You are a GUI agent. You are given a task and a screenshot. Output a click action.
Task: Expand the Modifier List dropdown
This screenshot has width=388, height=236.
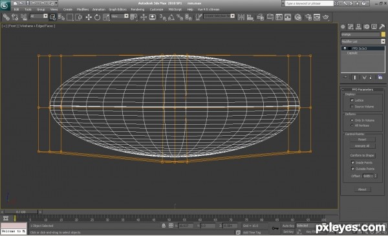pyautogui.click(x=363, y=41)
